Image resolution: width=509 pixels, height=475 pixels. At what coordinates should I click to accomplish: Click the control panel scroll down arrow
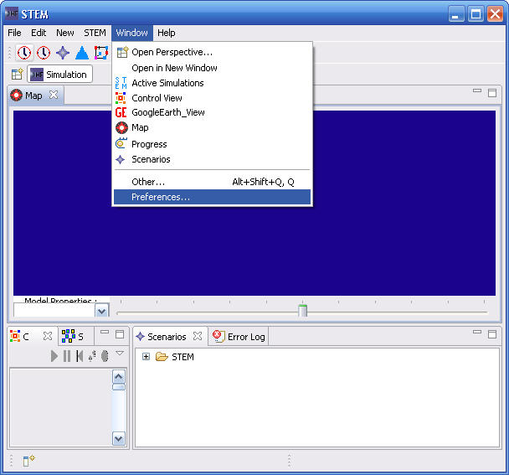[x=119, y=438]
